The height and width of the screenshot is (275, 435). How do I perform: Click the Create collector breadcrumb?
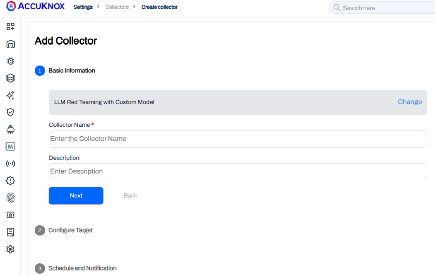[x=159, y=7]
